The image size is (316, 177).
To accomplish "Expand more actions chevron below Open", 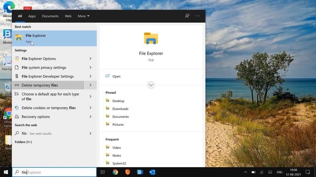I will (151, 85).
